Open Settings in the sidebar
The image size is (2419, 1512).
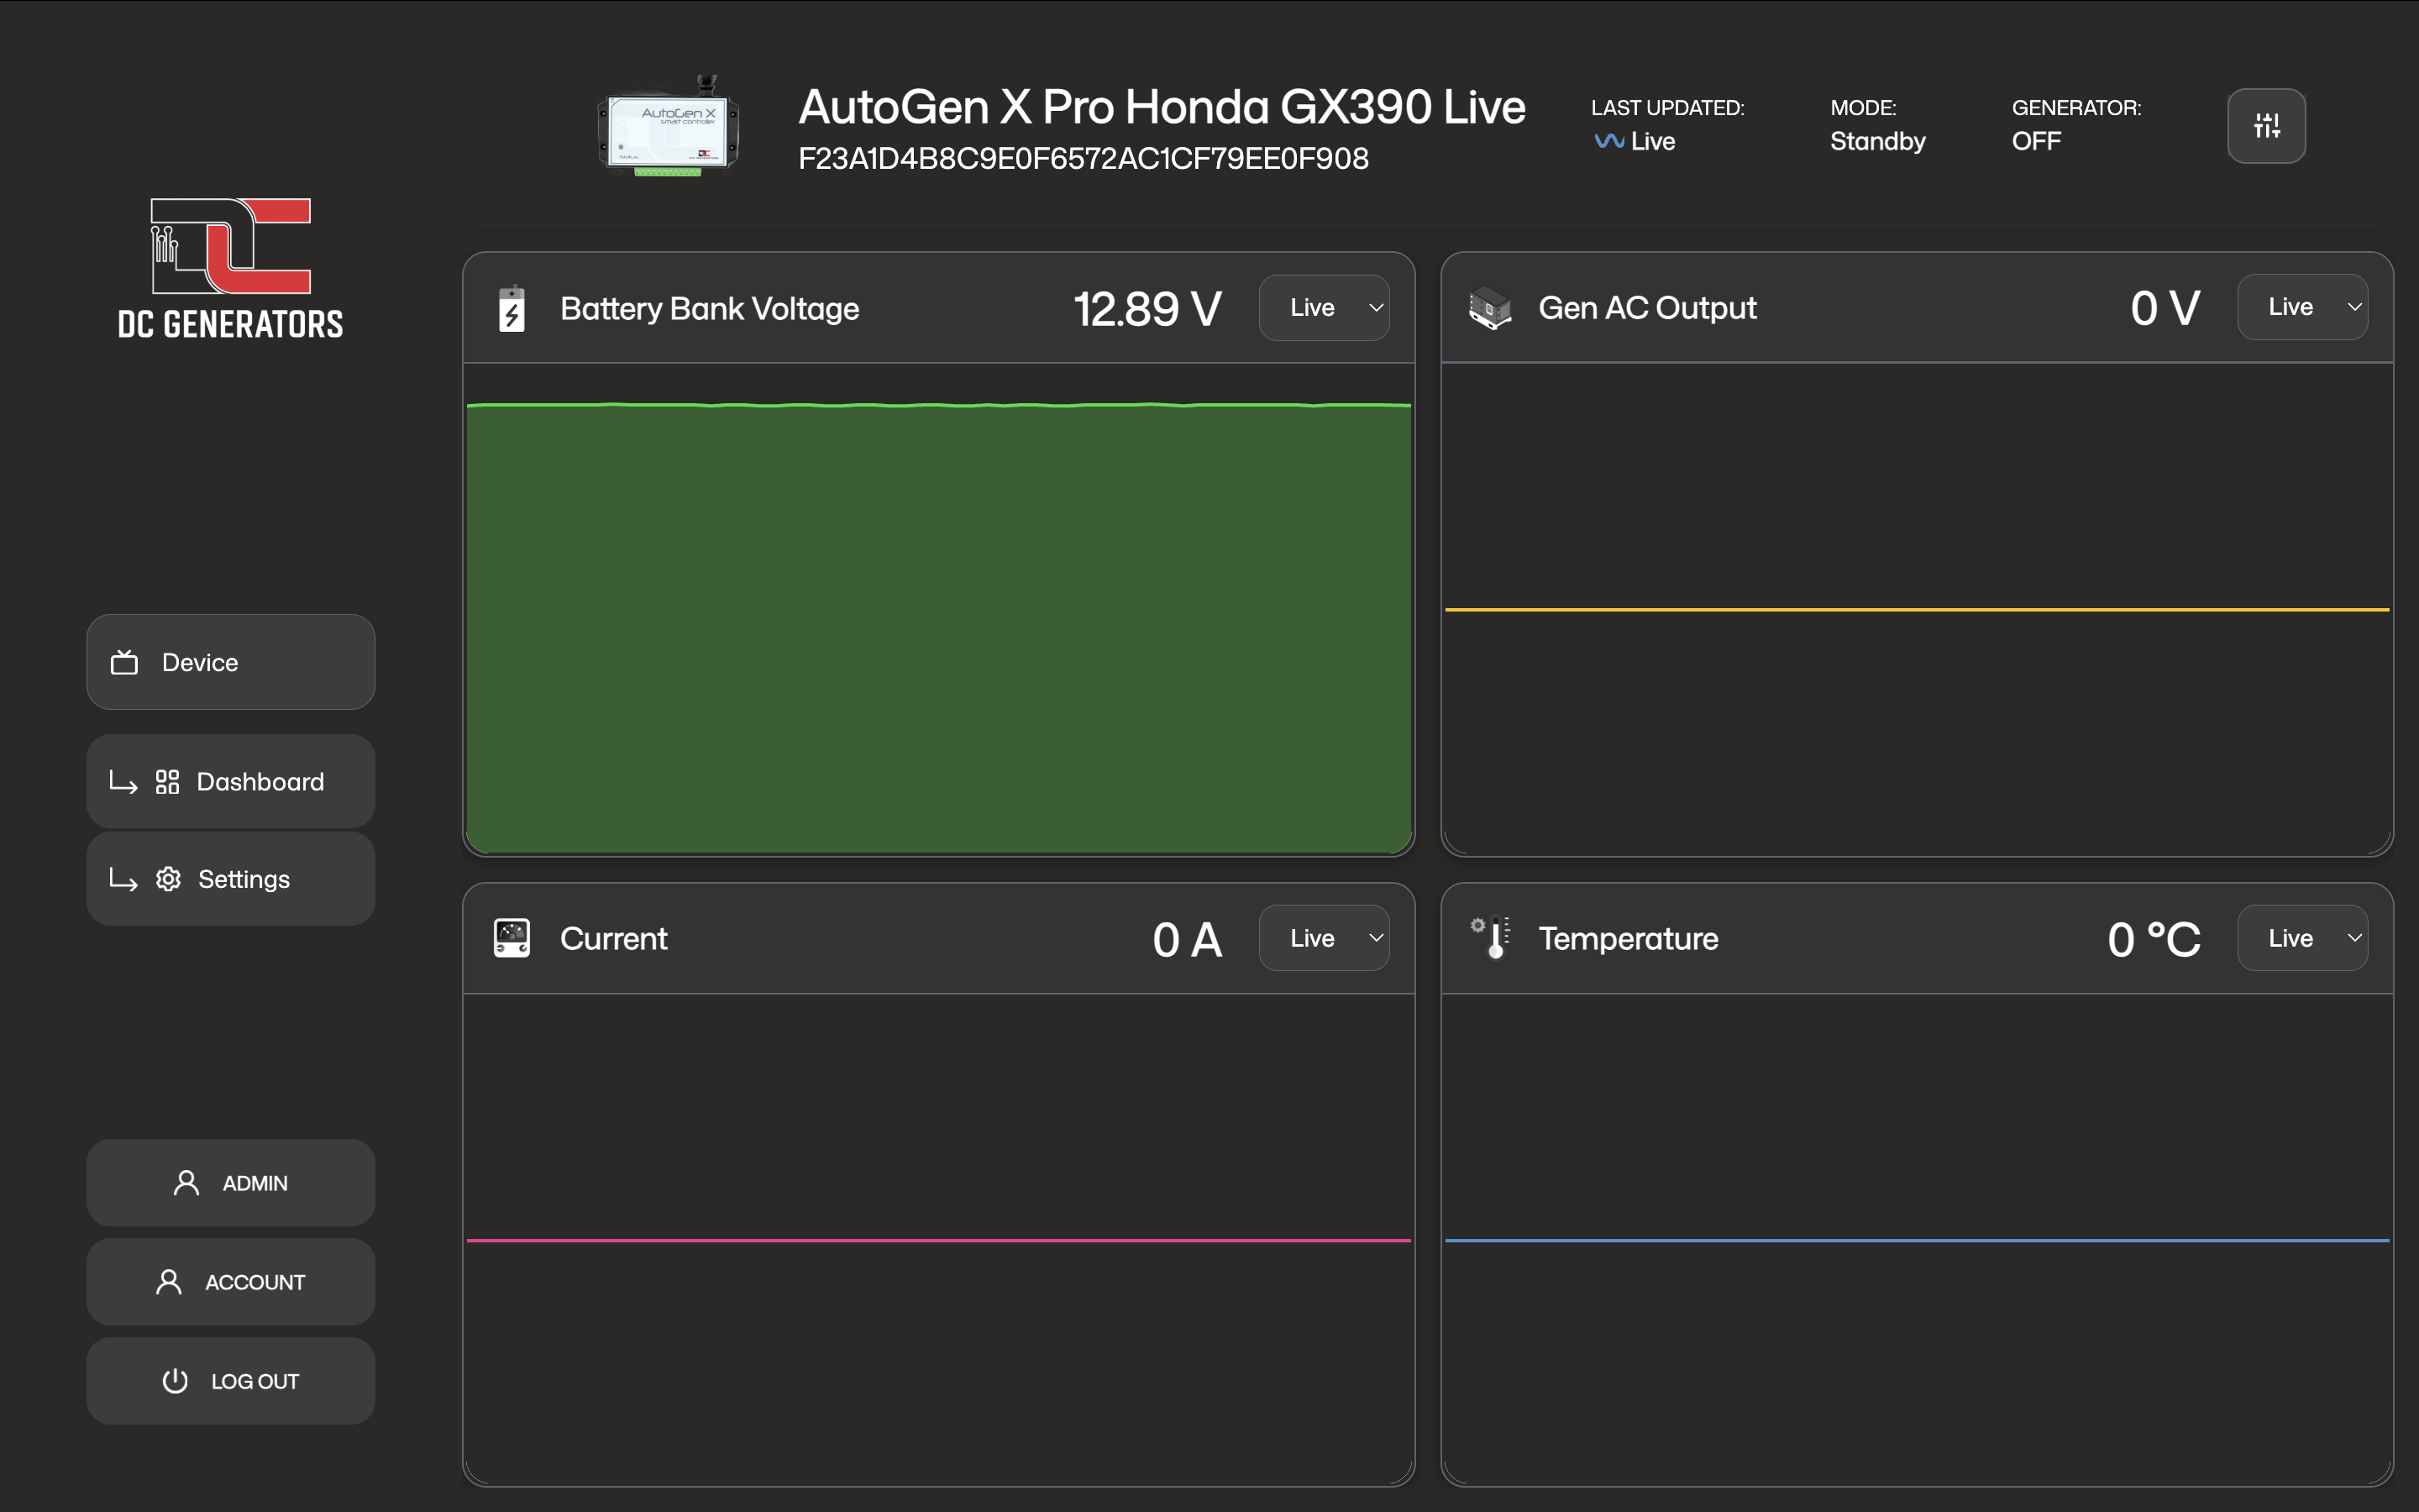click(x=231, y=879)
